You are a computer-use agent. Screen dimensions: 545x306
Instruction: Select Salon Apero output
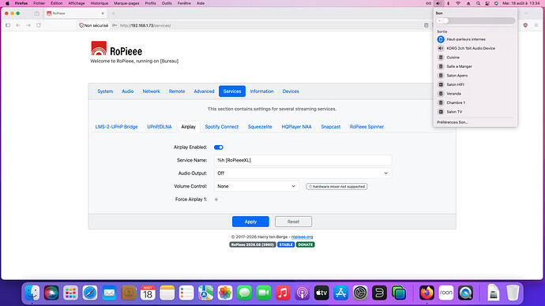[475, 75]
